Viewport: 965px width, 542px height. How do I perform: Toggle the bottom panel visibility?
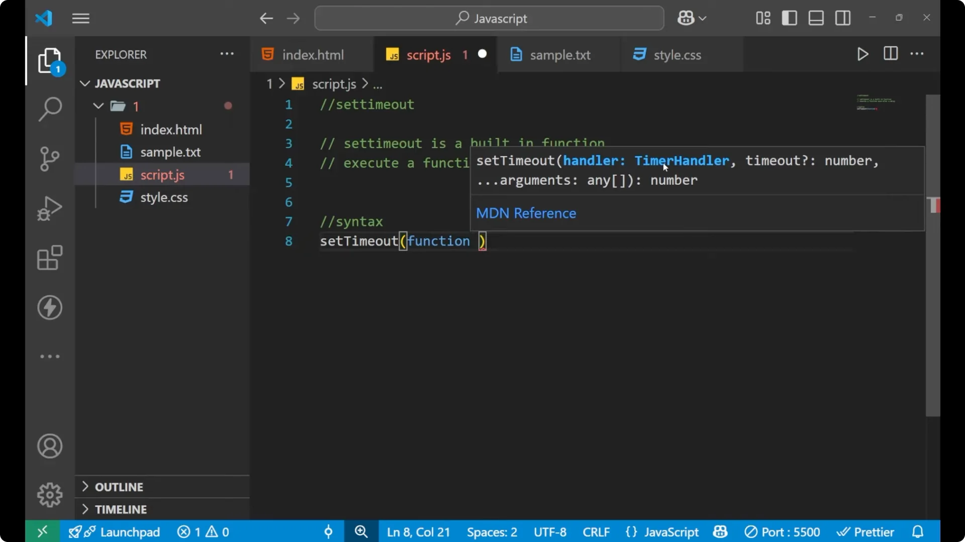click(x=815, y=18)
